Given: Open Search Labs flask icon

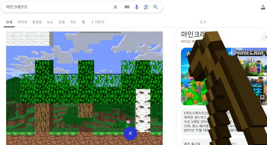Looking at the screenshot, I should [263, 7].
